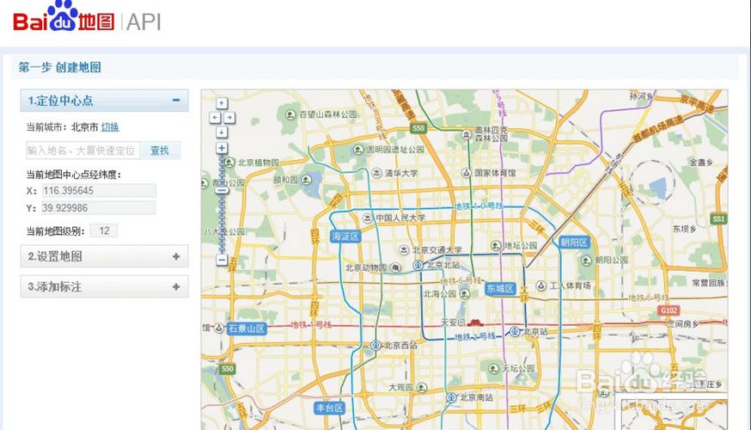Click the 三间房乡 place label
Screen dimensions: 751x430
683,324
